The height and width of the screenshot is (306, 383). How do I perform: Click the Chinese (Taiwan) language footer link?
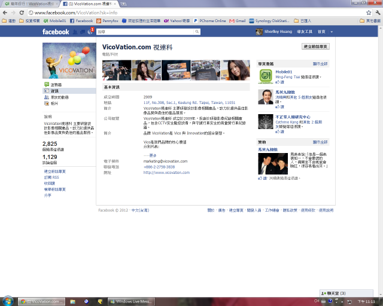click(x=140, y=210)
